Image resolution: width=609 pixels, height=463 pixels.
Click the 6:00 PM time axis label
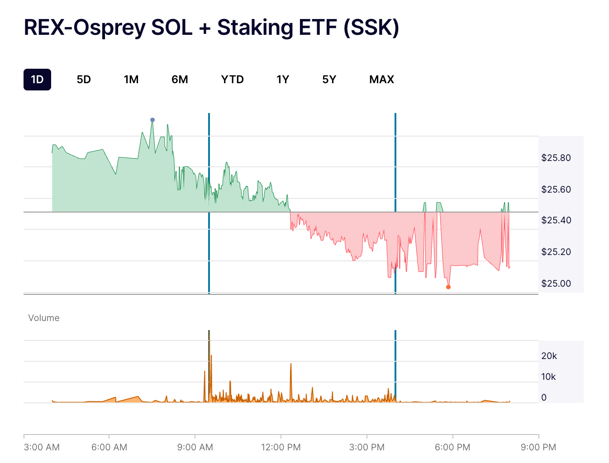(x=452, y=447)
